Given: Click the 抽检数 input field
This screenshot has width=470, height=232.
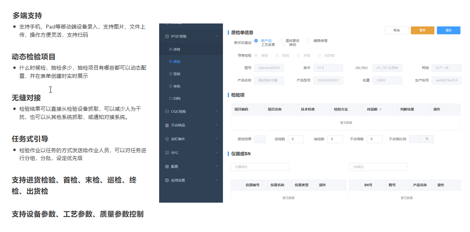Looking at the screenshot, I should [x=335, y=139].
